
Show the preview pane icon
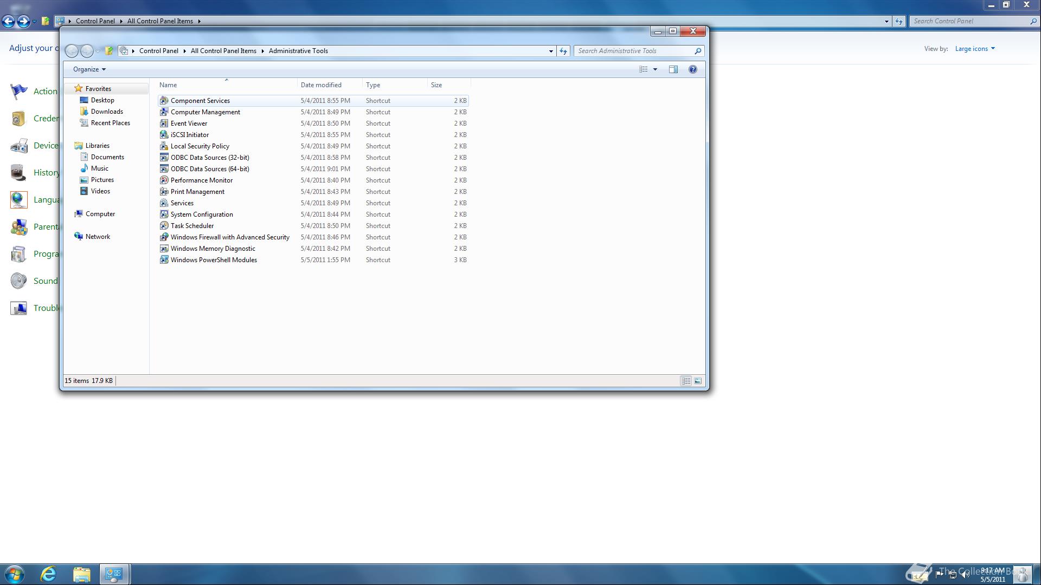coord(673,69)
